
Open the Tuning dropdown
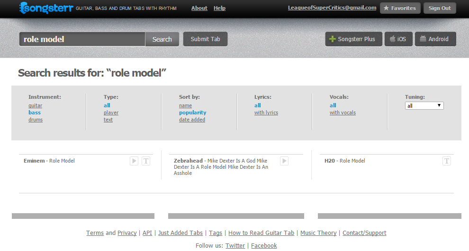[x=424, y=106]
